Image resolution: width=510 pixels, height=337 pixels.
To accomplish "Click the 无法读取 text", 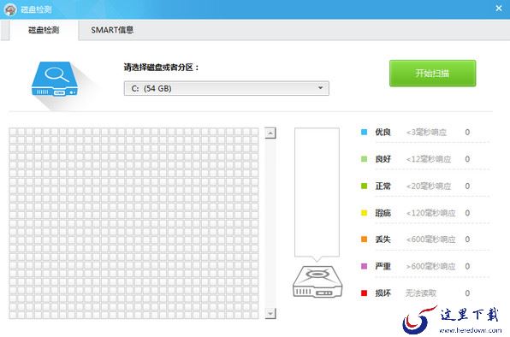I will tap(420, 293).
